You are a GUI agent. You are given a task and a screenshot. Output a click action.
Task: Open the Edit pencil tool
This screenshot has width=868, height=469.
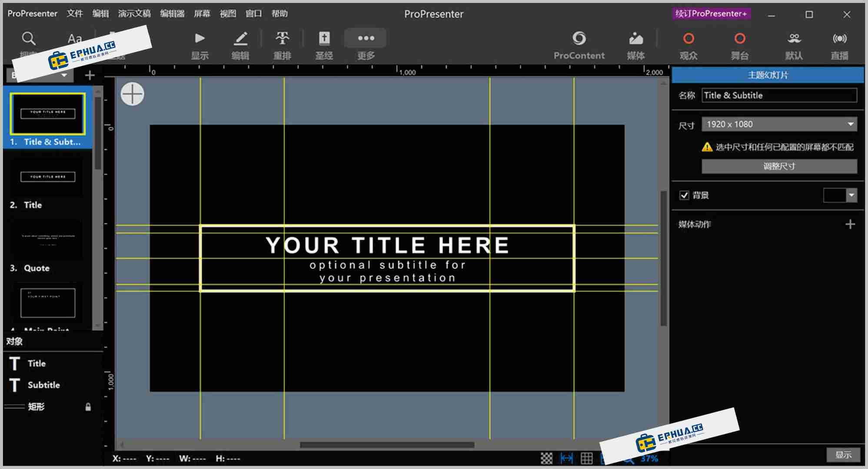240,39
